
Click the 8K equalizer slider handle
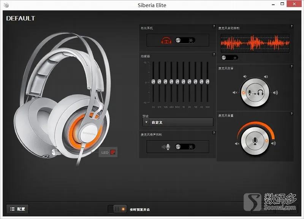[201, 82]
